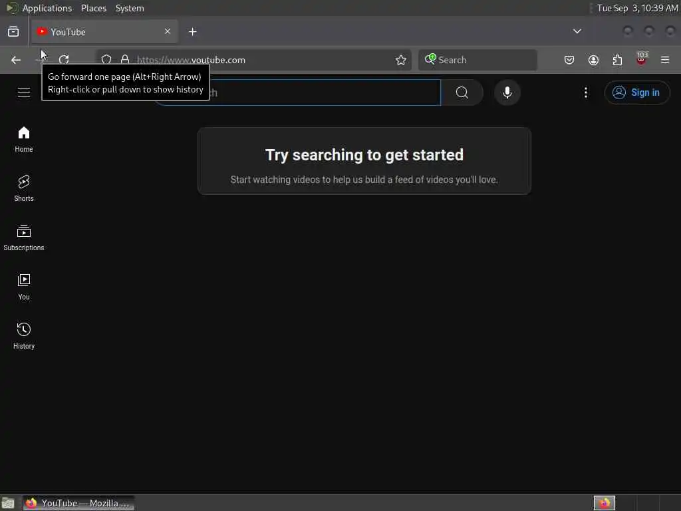Screen dimensions: 681x511
Task: Reload the current YouTube page
Action: [64, 60]
